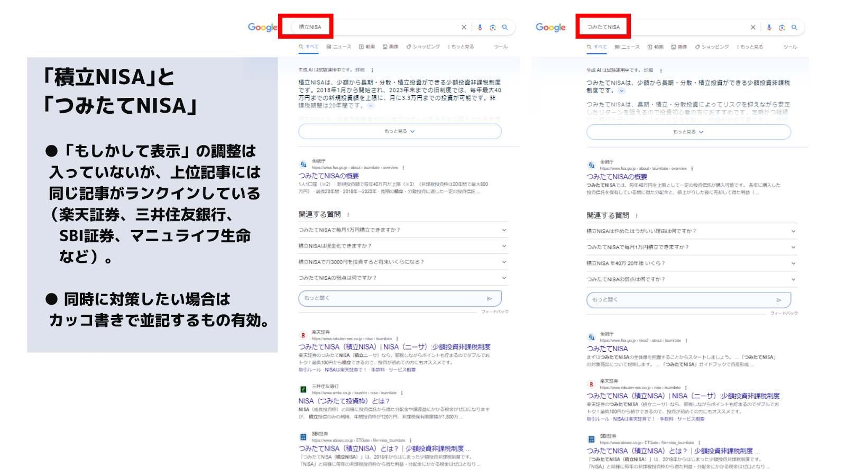Viewport: 846px width, 476px height.
Task: Click 三井住友銀行 favicon in left results
Action: tap(303, 389)
